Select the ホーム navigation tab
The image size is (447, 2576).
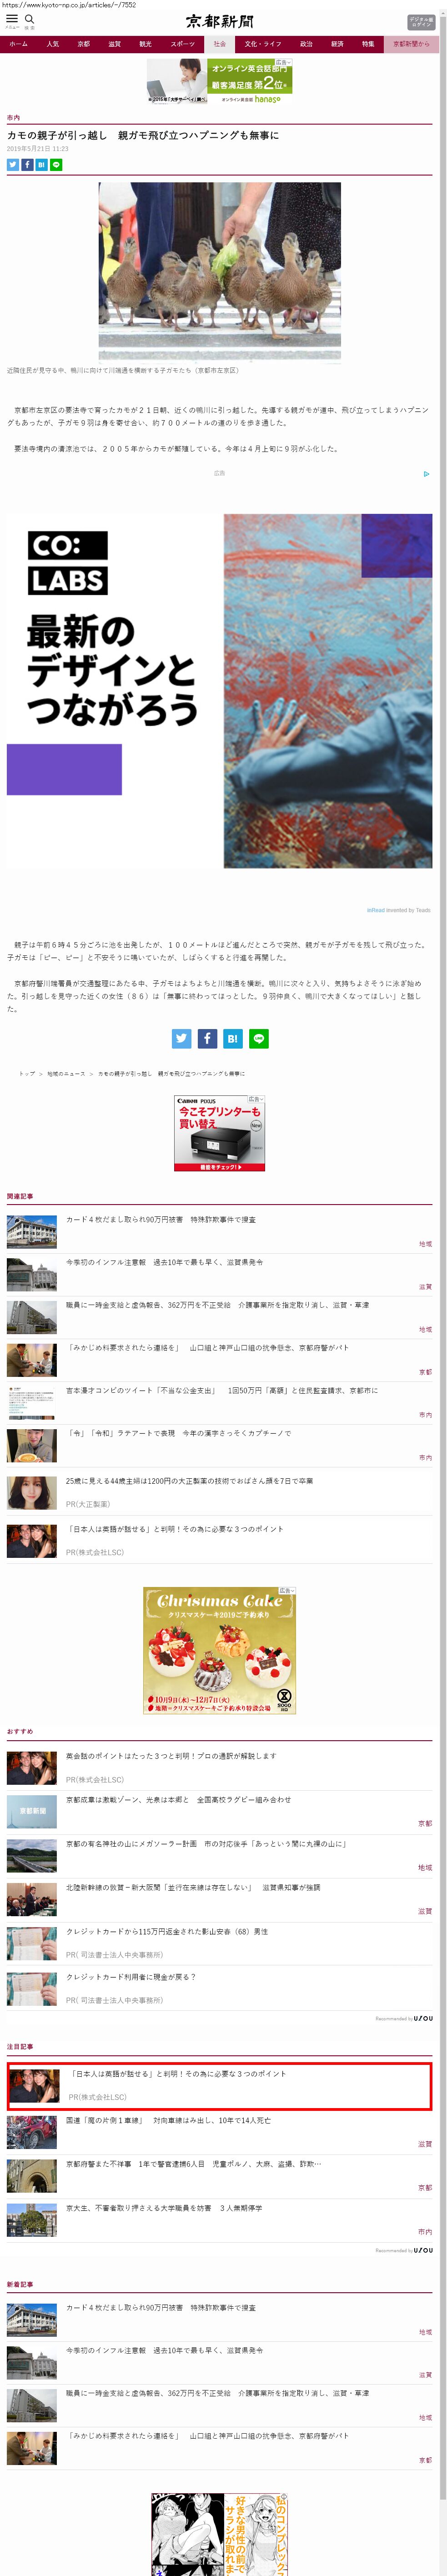[x=19, y=44]
